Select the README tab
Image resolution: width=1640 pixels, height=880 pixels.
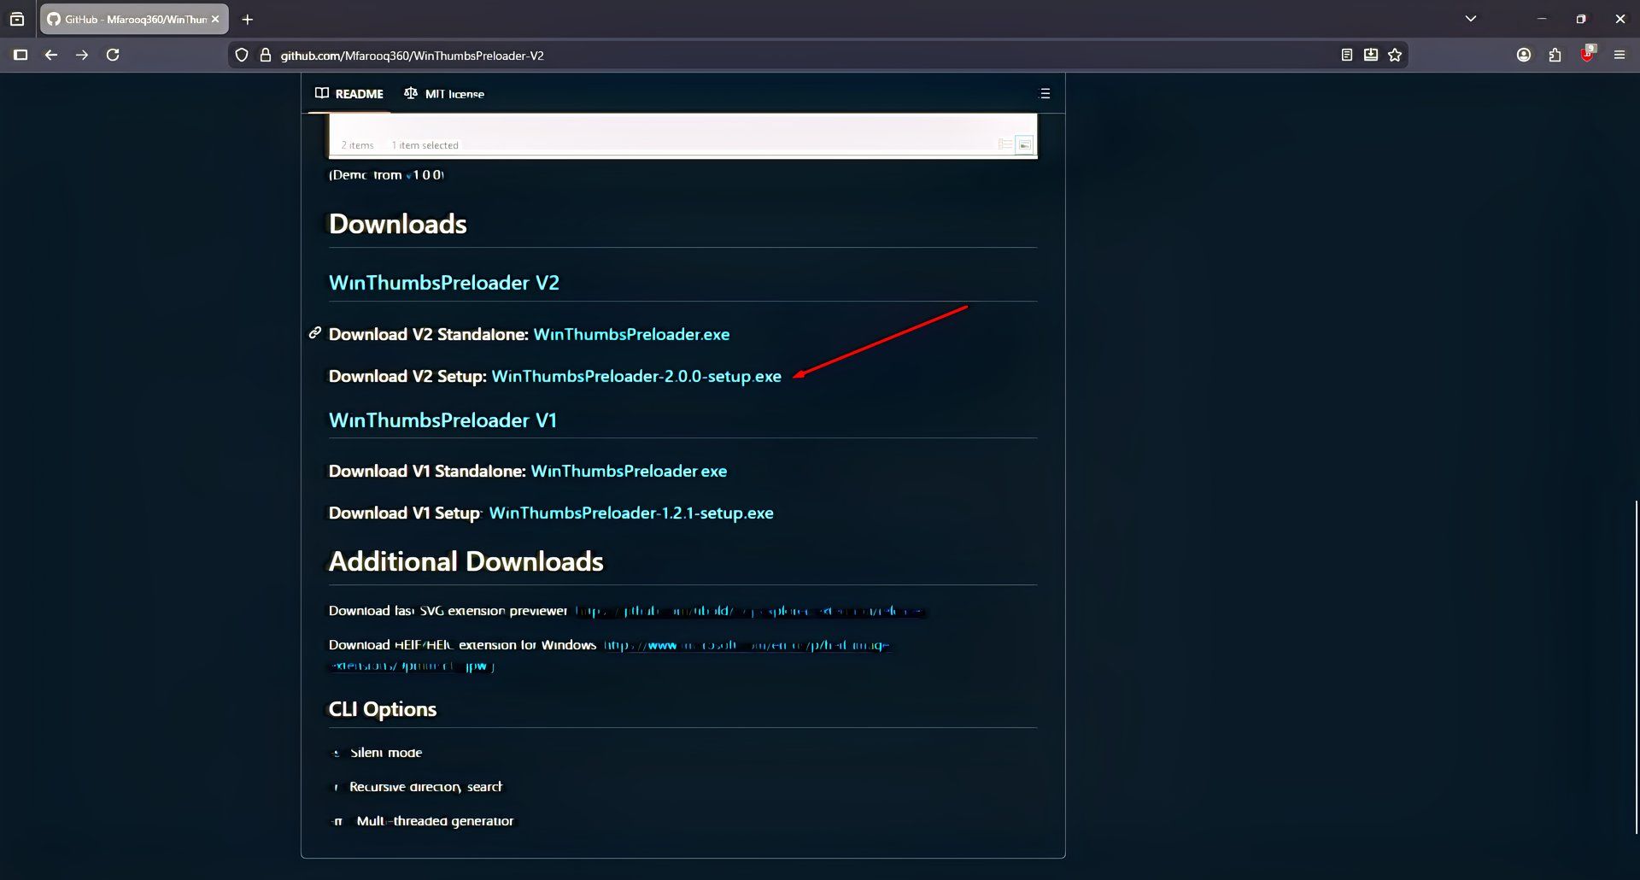(x=349, y=93)
